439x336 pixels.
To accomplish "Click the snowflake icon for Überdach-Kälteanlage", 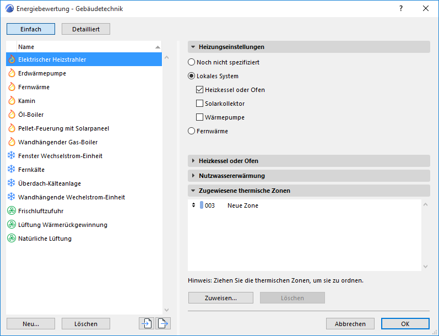I will point(12,183).
